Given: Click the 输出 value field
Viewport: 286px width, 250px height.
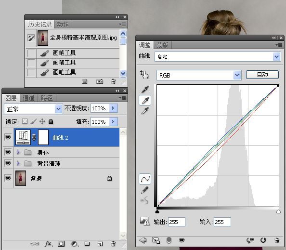Looking at the screenshot, I should 177,222.
